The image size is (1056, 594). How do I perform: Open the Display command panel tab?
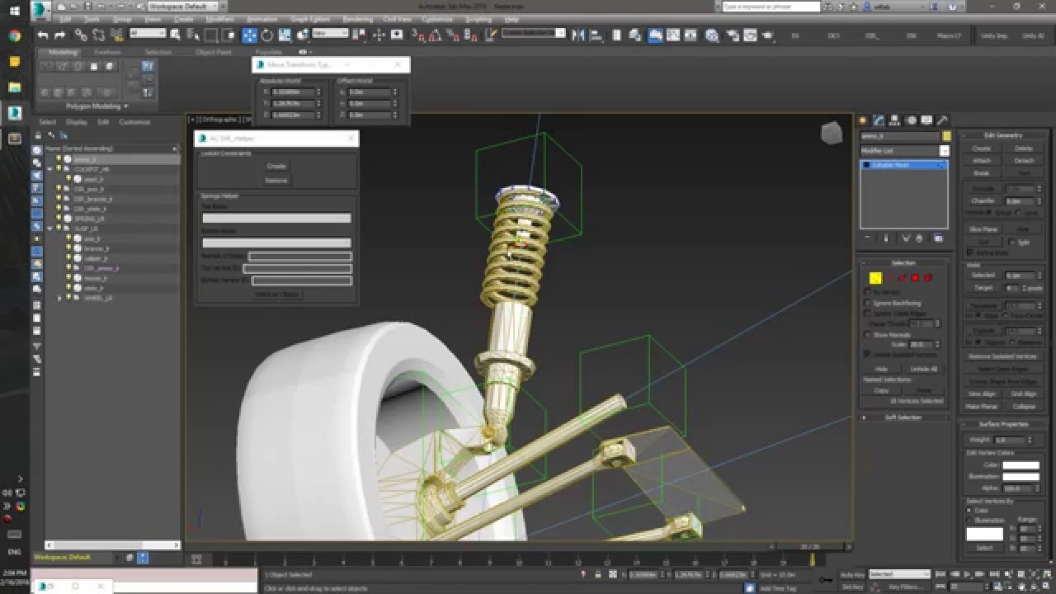coord(926,120)
